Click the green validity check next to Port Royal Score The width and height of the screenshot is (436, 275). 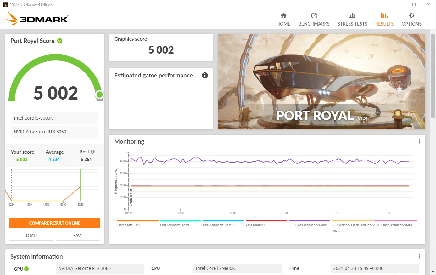click(x=60, y=41)
